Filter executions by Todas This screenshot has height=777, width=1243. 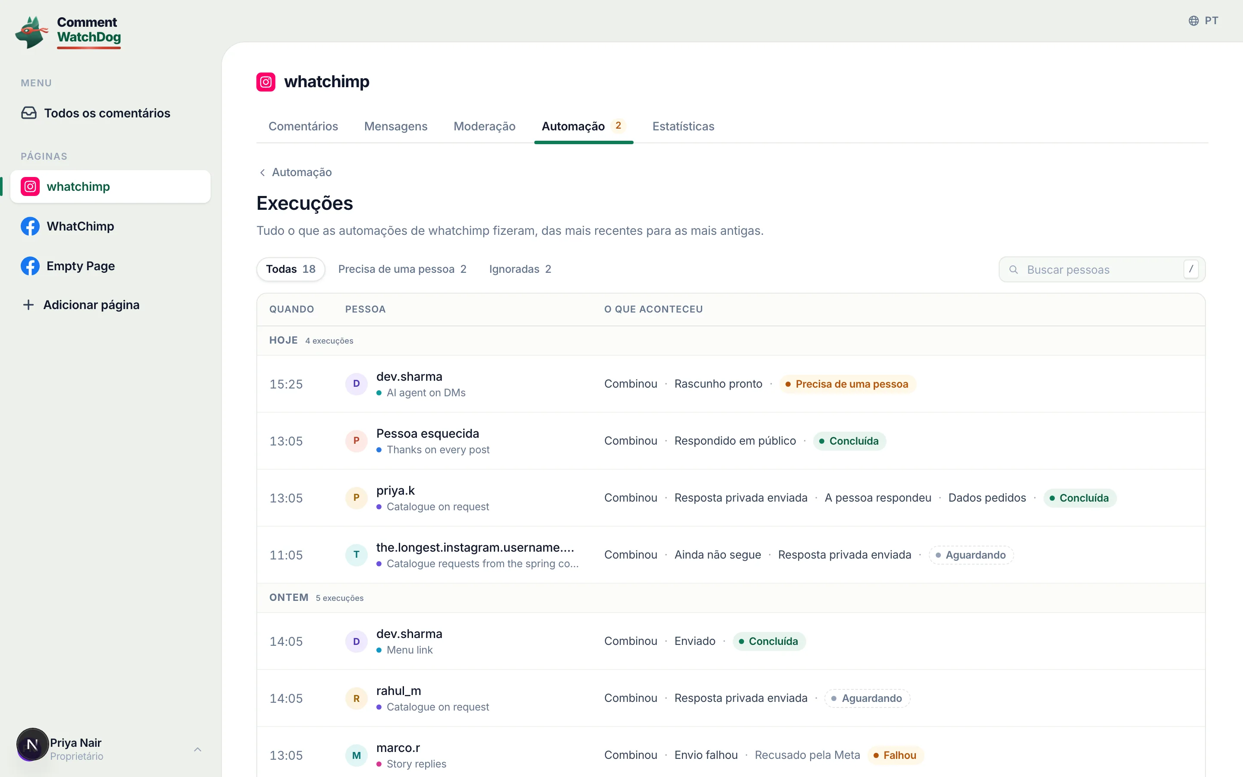click(x=291, y=269)
